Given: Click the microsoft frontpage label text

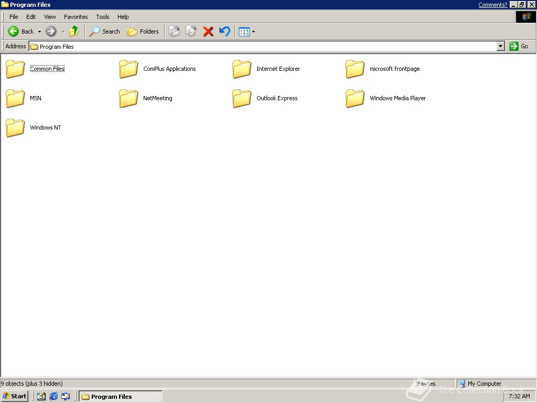Looking at the screenshot, I should coord(394,69).
